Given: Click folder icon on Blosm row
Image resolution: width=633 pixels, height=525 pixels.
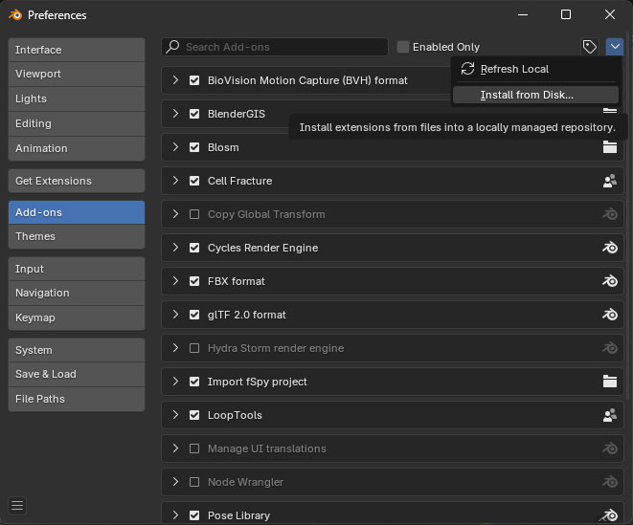Looking at the screenshot, I should pyautogui.click(x=610, y=147).
